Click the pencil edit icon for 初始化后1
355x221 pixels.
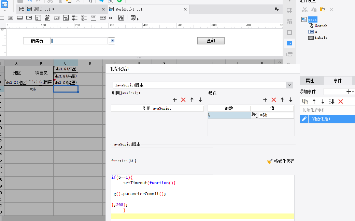pos(304,119)
